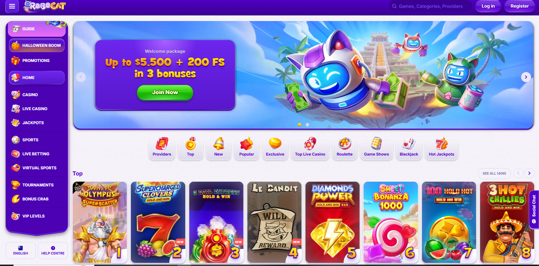Click the Register button
The width and height of the screenshot is (539, 266).
pyautogui.click(x=519, y=6)
